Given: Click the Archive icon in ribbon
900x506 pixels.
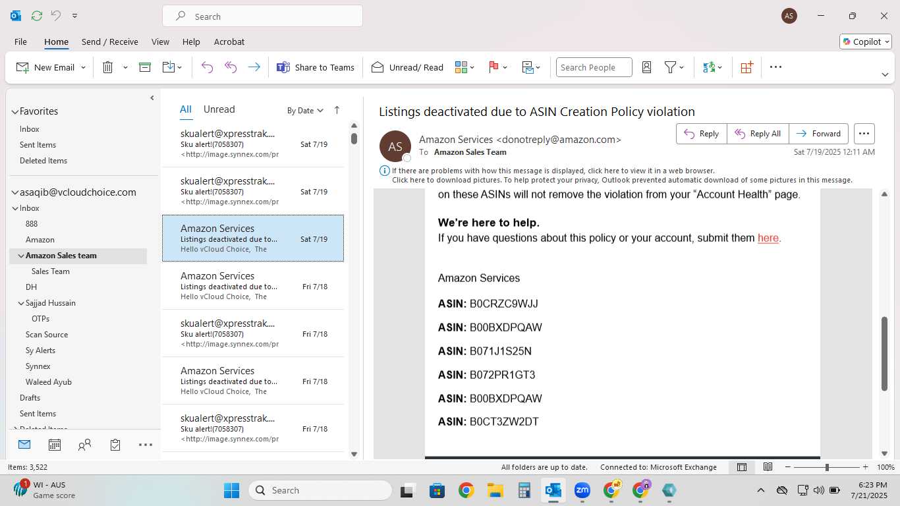Looking at the screenshot, I should [145, 67].
